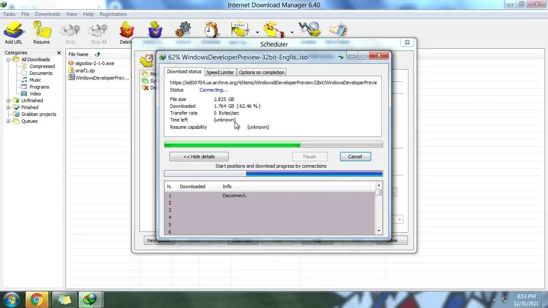The width and height of the screenshot is (548, 308).
Task: Click the onaf1.zip archive icon
Action: pos(71,70)
